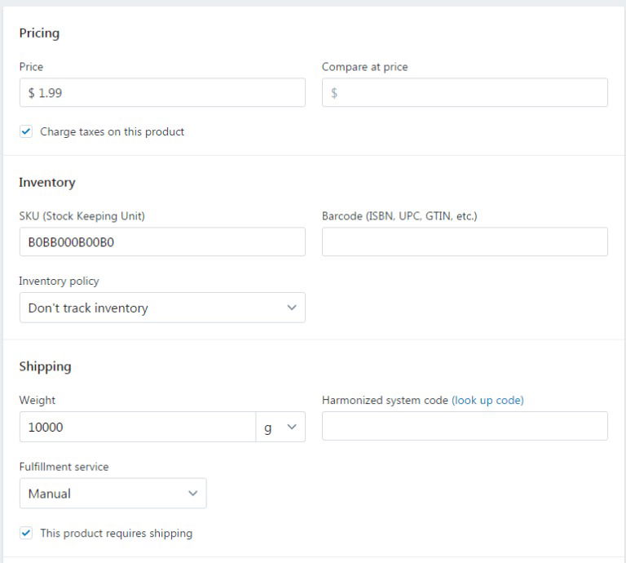Expand the Fulfillment service dropdown

[x=113, y=494]
